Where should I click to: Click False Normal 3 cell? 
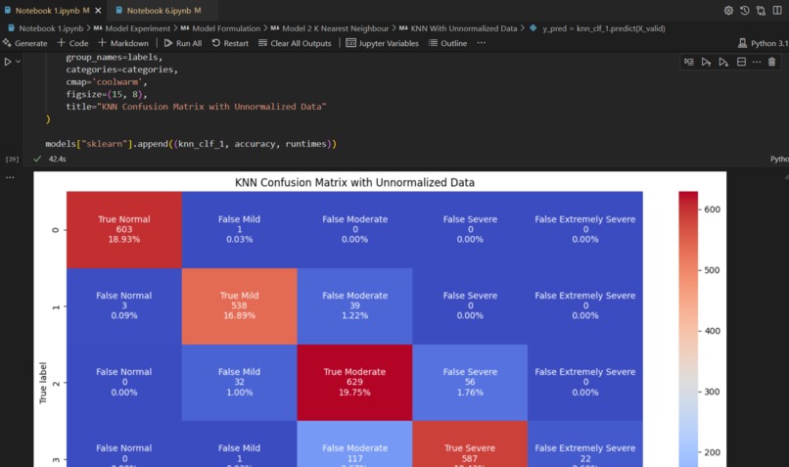pyautogui.click(x=123, y=305)
